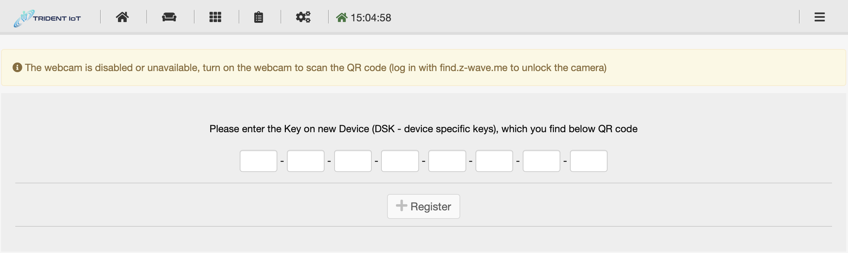Focus the eighth DSK key field
Screen dimensions: 848x253
coord(589,161)
